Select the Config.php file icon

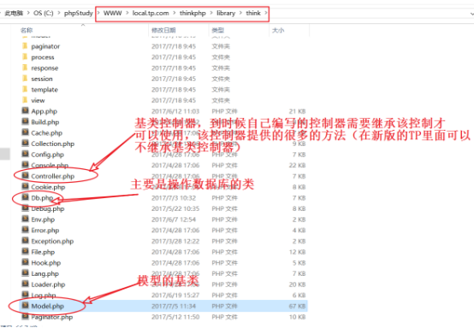[26, 155]
